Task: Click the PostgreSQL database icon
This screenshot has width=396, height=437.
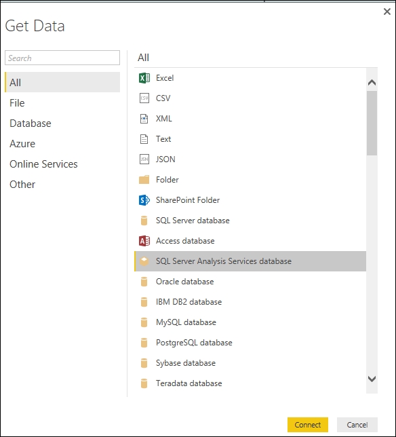Action: tap(144, 343)
